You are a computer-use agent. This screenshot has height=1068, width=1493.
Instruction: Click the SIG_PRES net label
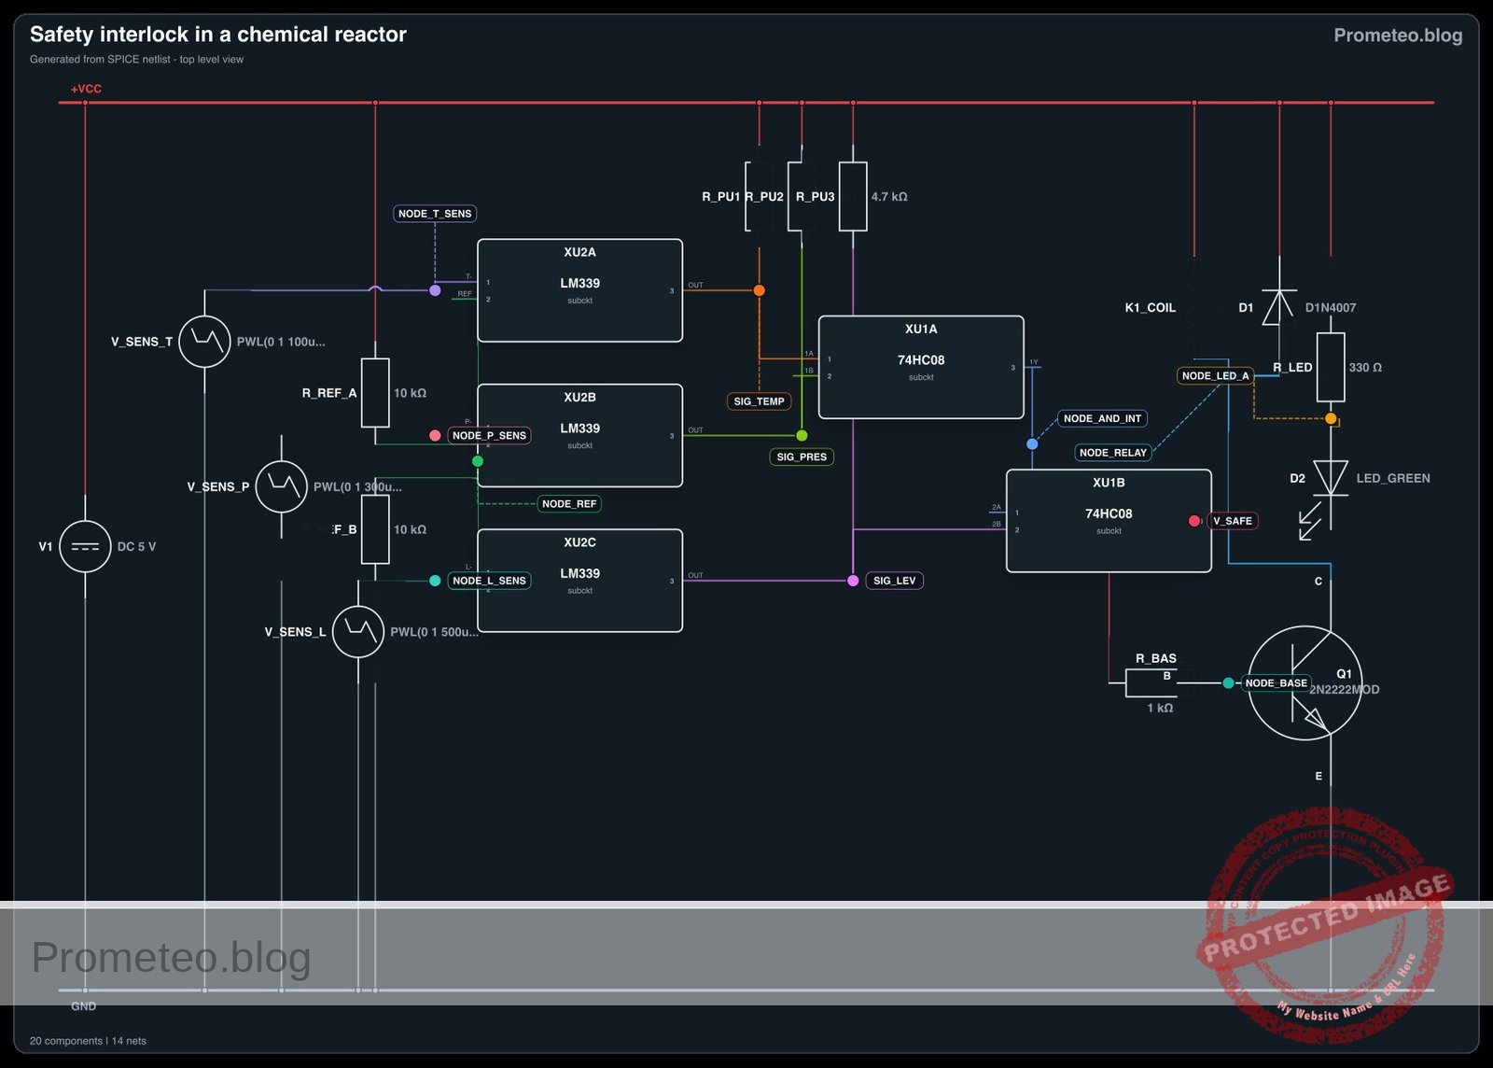click(802, 457)
